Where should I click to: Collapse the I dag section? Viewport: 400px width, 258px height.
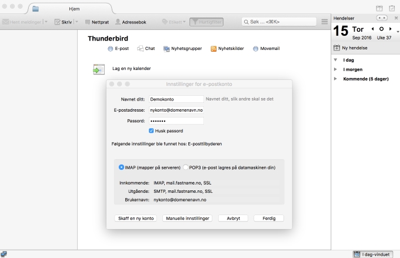(x=335, y=60)
